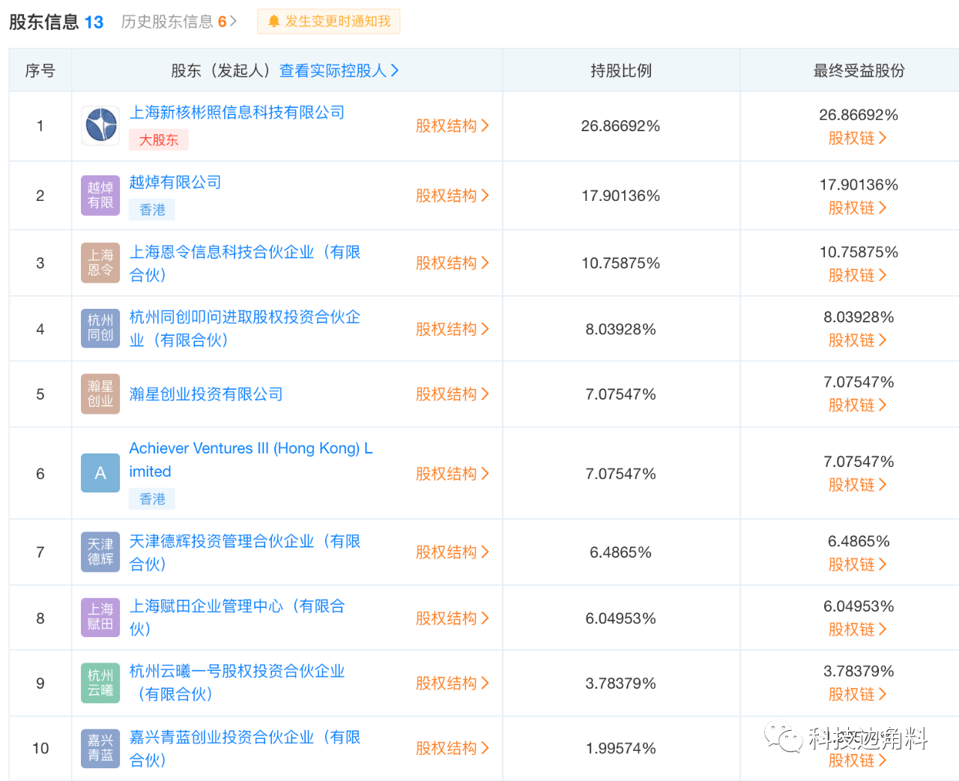
Task: Open 上海恩令信息科技合伙企业 link
Action: 245,263
